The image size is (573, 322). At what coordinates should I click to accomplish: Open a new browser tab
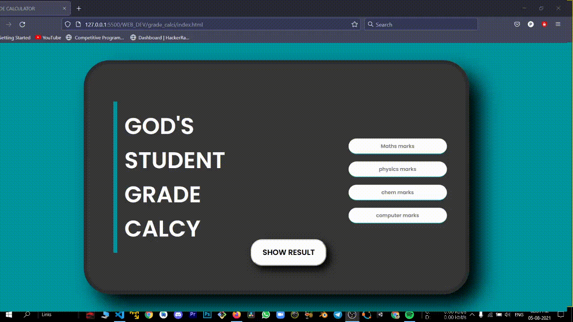point(79,8)
